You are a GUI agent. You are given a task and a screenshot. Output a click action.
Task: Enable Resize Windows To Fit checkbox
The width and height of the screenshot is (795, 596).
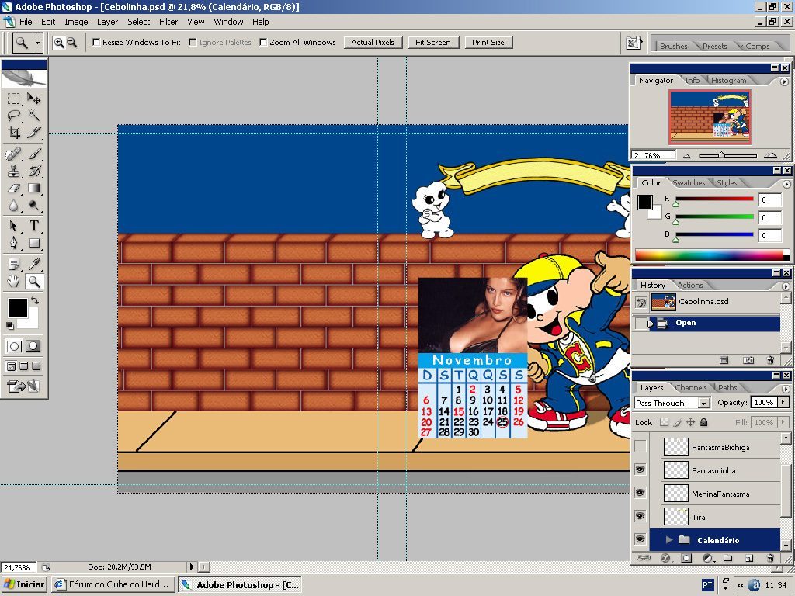point(95,42)
